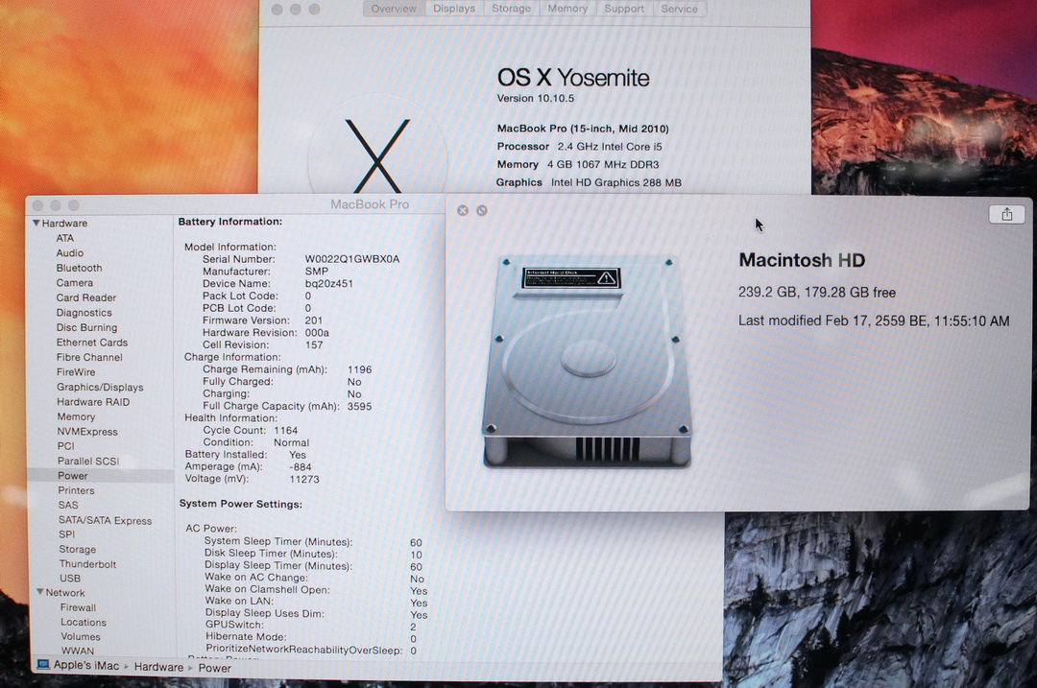Select Hardware RAID in the sidebar
Image resolution: width=1037 pixels, height=688 pixels.
(93, 402)
